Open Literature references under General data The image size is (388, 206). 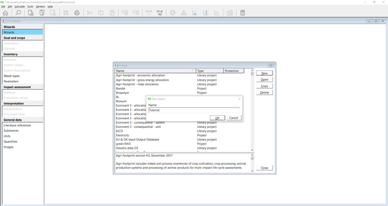pyautogui.click(x=17, y=126)
